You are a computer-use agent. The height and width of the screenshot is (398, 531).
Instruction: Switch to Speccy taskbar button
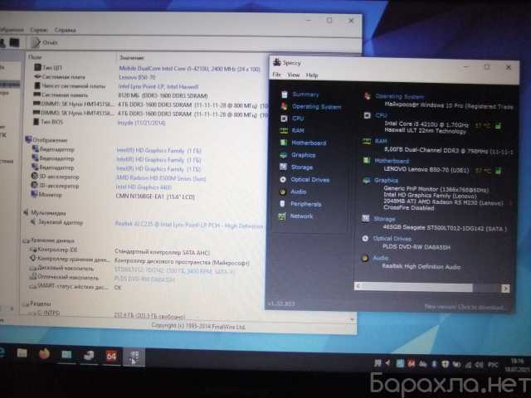(x=134, y=357)
